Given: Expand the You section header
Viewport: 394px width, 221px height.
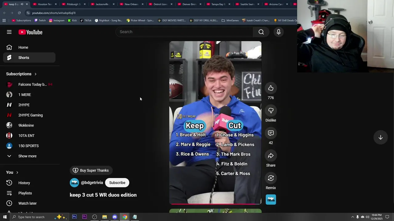Looking at the screenshot, I should coord(12,173).
